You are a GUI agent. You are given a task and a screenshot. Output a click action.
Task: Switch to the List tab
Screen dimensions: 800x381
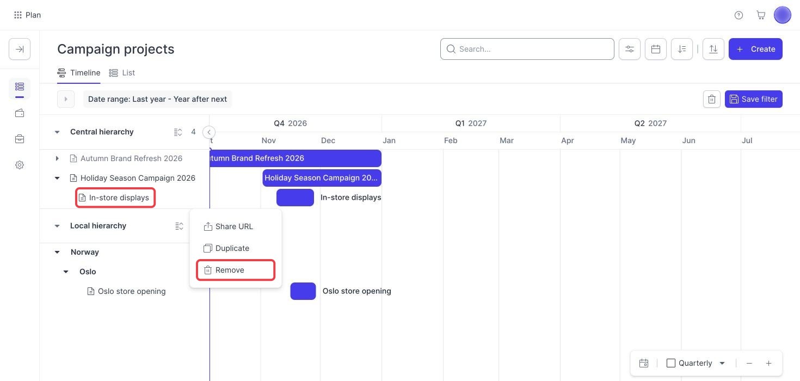click(122, 73)
